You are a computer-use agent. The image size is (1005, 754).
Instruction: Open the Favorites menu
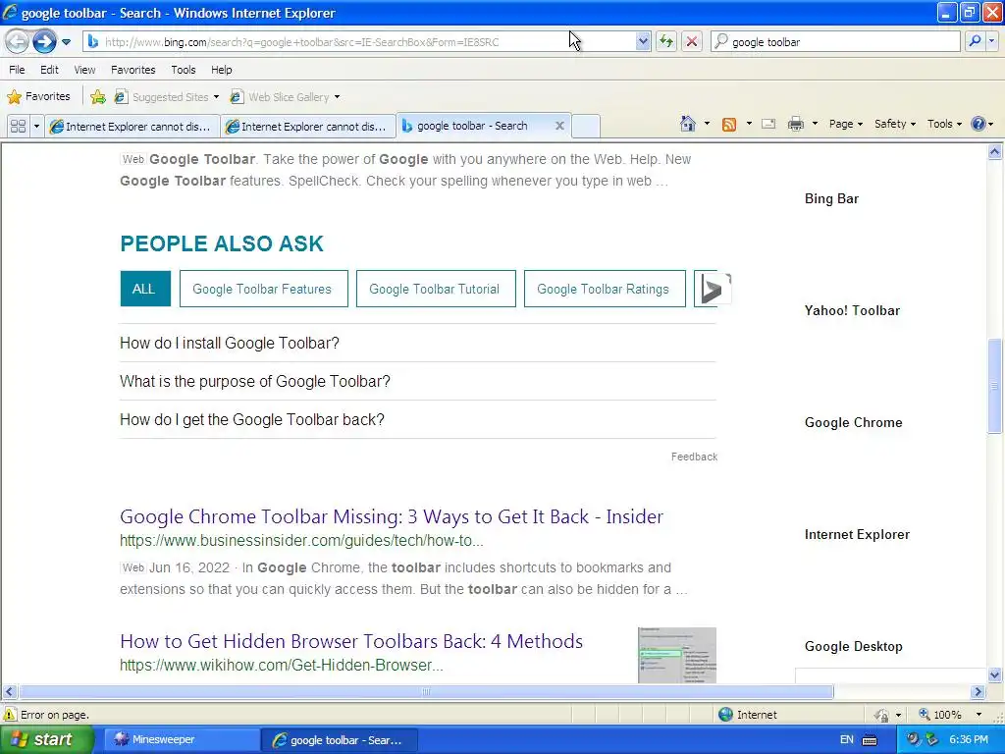tap(133, 70)
